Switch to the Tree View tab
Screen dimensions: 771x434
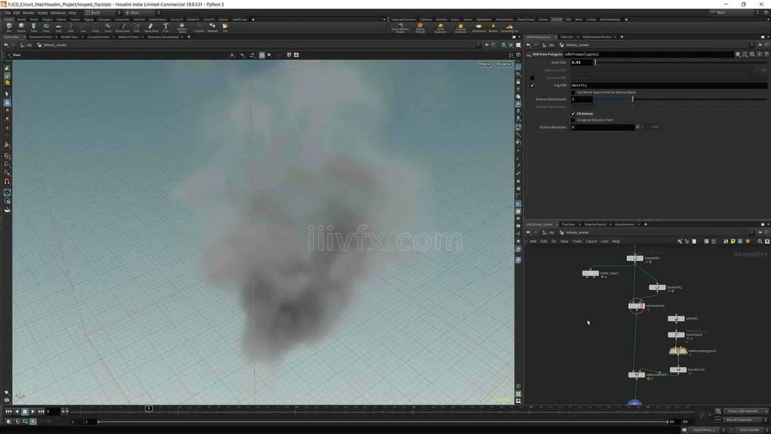coord(568,224)
